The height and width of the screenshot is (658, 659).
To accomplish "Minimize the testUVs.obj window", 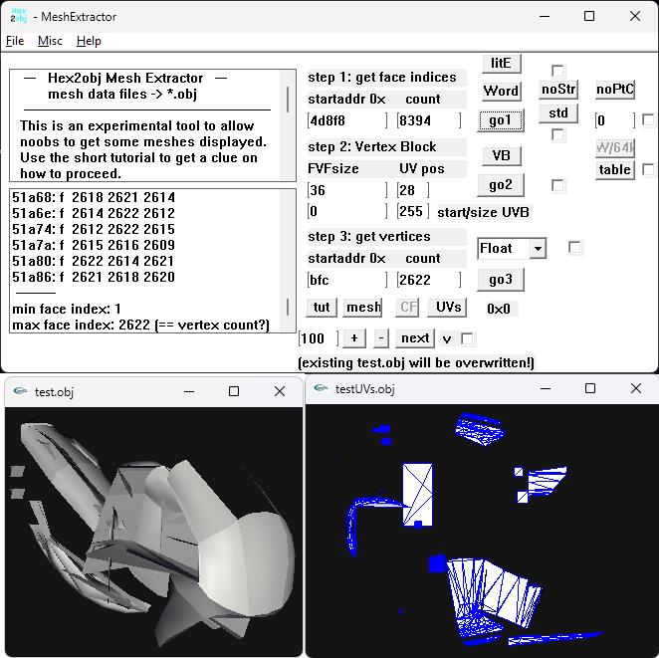I will click(546, 388).
